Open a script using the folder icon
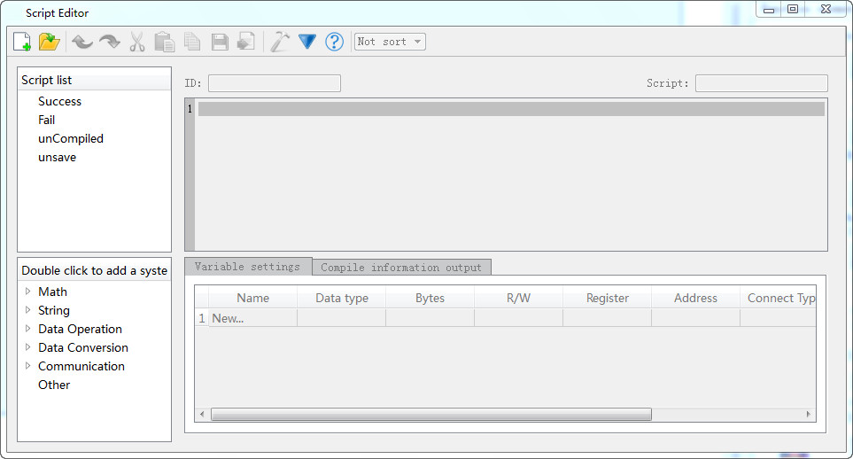The height and width of the screenshot is (459, 853). 49,42
